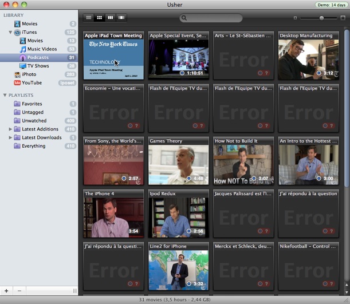Click unwatched dot on An Intro to the Hottest
The height and width of the screenshot is (304, 350).
(319, 178)
